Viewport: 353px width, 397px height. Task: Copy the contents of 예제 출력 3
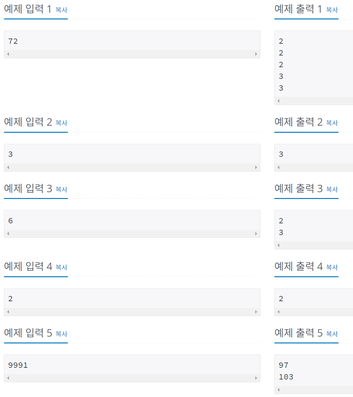click(331, 189)
